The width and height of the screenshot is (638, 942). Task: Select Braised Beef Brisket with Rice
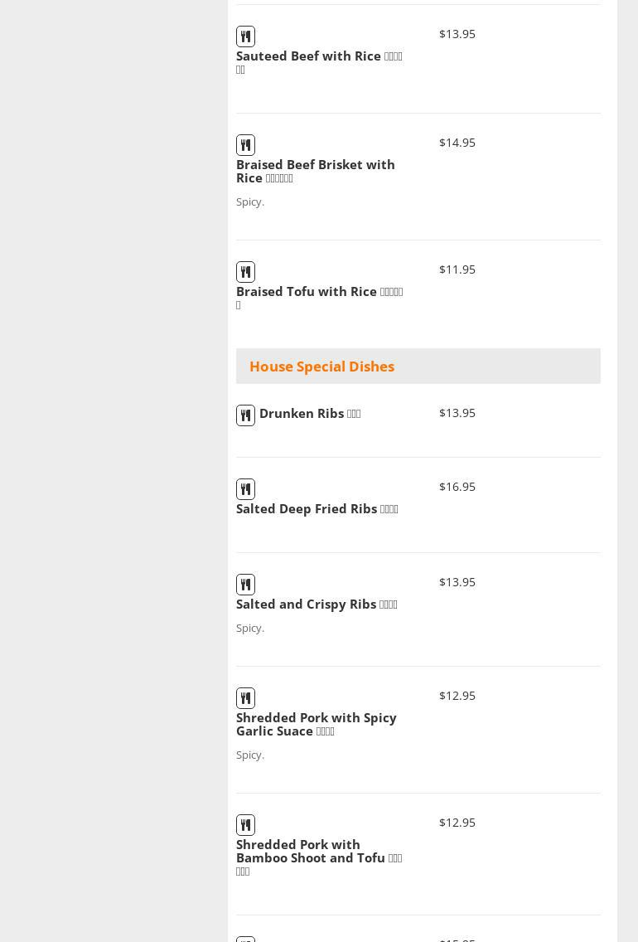click(x=315, y=171)
